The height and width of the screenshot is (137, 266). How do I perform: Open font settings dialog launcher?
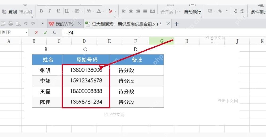(115, 17)
